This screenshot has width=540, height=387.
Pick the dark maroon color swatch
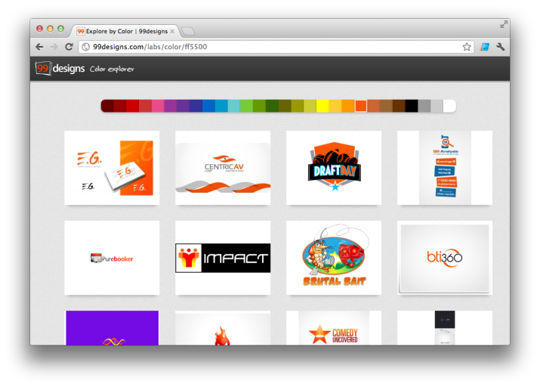(x=107, y=106)
